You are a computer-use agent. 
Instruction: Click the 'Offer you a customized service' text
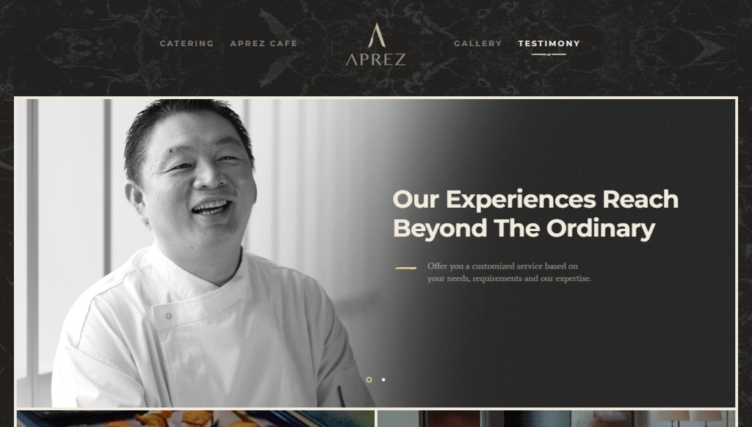(x=502, y=266)
